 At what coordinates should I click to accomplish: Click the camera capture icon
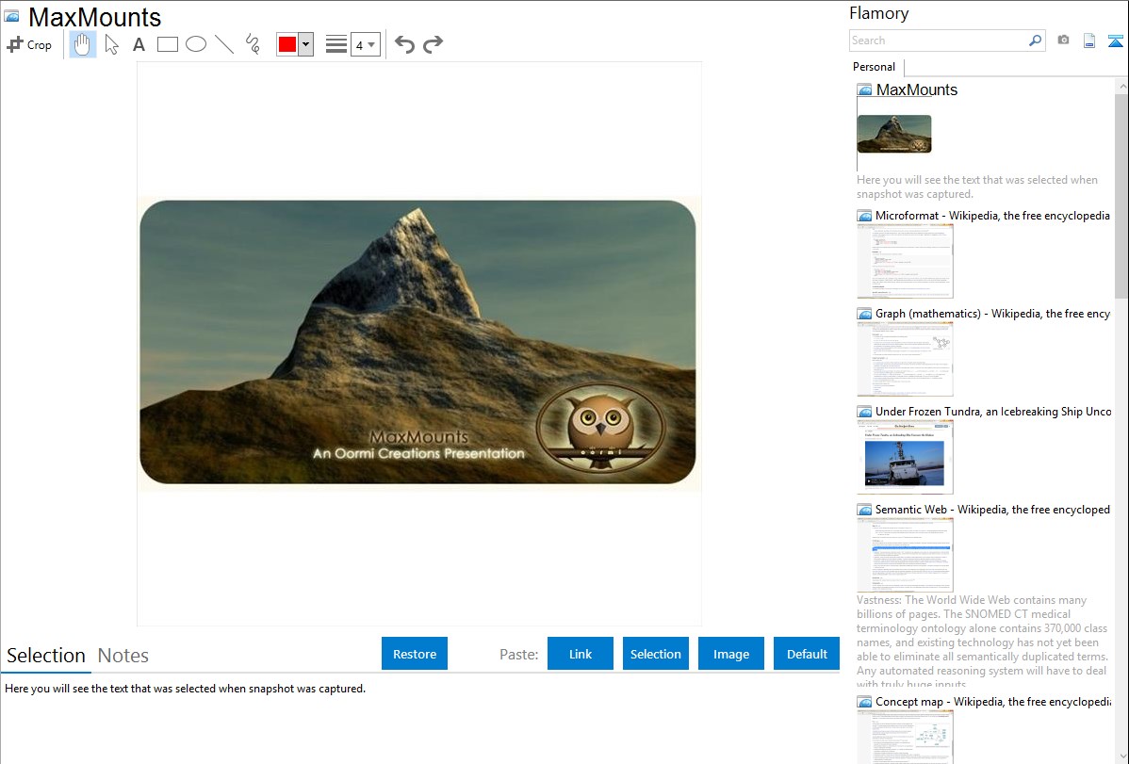click(1063, 41)
